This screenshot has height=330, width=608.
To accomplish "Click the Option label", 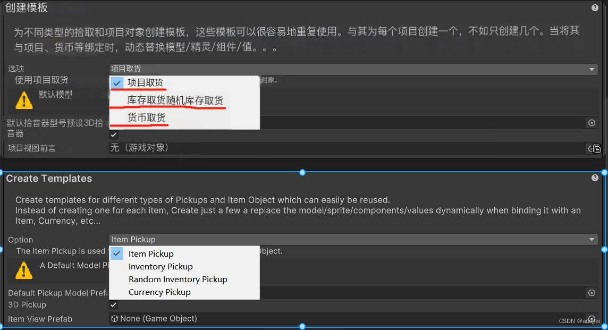I will (x=21, y=240).
